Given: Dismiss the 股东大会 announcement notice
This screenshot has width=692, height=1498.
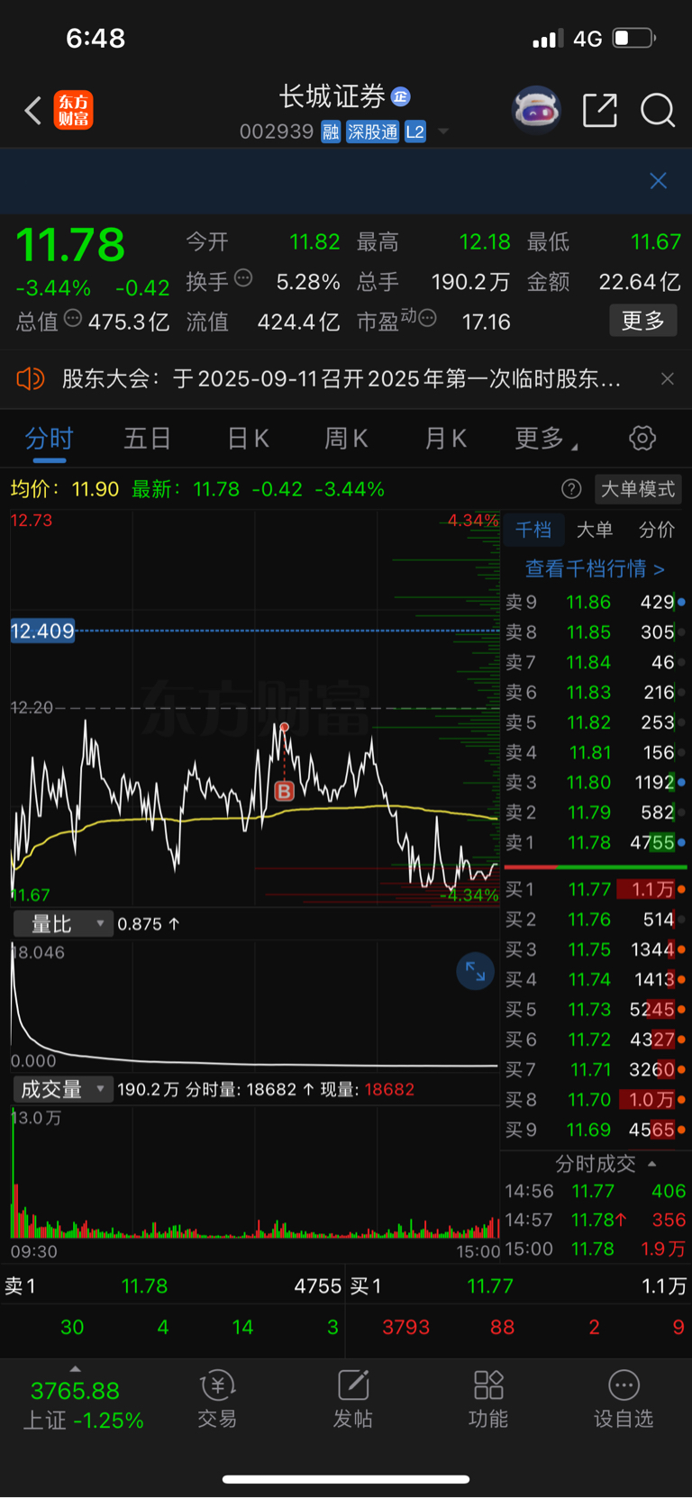Looking at the screenshot, I should coord(668,379).
